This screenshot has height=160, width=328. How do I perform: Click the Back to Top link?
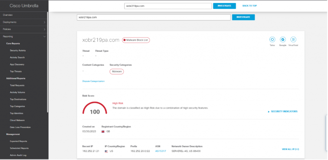(x=250, y=6)
